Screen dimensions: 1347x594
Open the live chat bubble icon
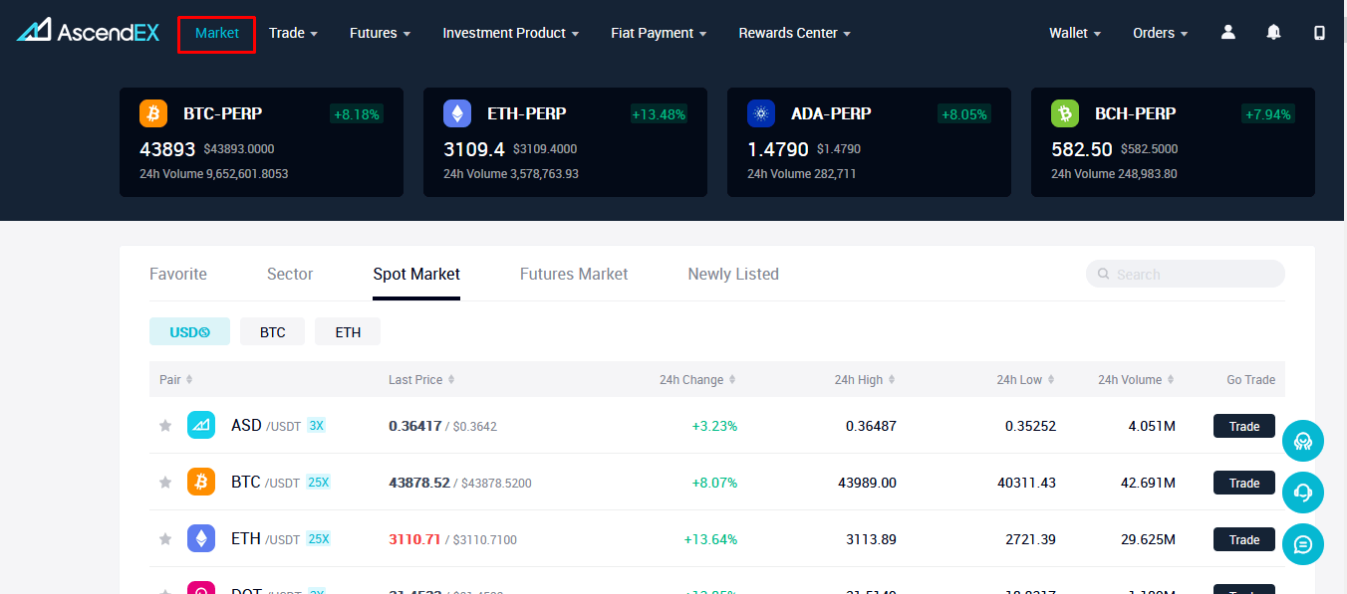coord(1302,544)
